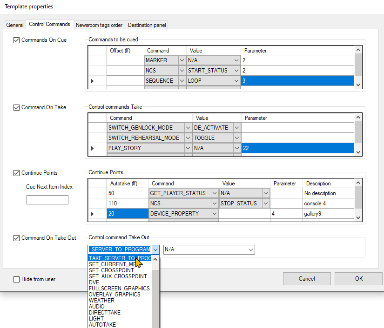Click the Cancel button
Screen dimensions: 384x328
point(307,279)
